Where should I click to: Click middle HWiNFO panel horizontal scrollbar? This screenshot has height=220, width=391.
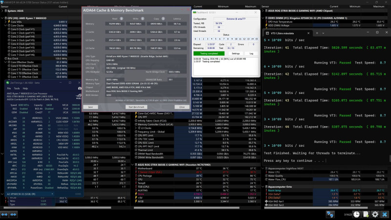click(187, 207)
